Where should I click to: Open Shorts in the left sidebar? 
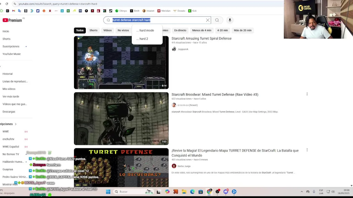coord(6,39)
